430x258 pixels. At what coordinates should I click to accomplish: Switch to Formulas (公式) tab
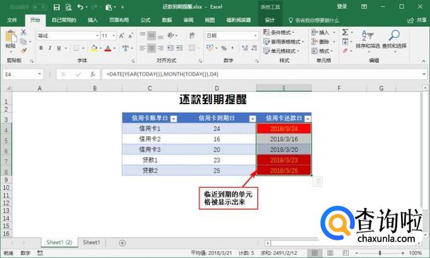146,20
